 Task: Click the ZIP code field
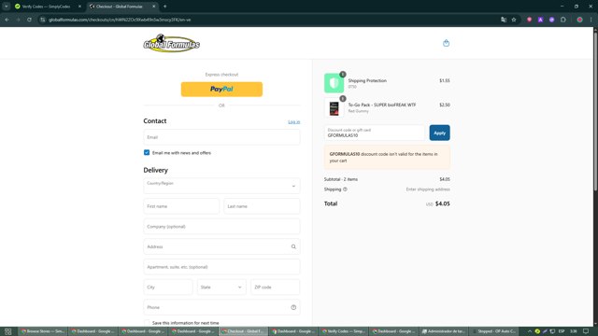[275, 287]
